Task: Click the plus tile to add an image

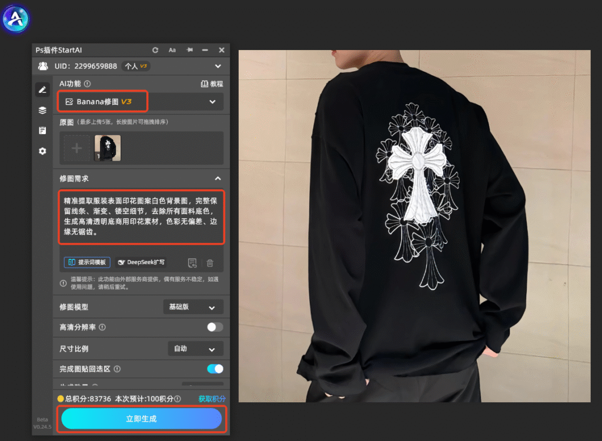Action: tap(77, 148)
